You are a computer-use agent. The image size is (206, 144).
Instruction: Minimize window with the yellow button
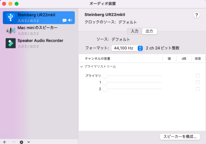[x=10, y=4]
